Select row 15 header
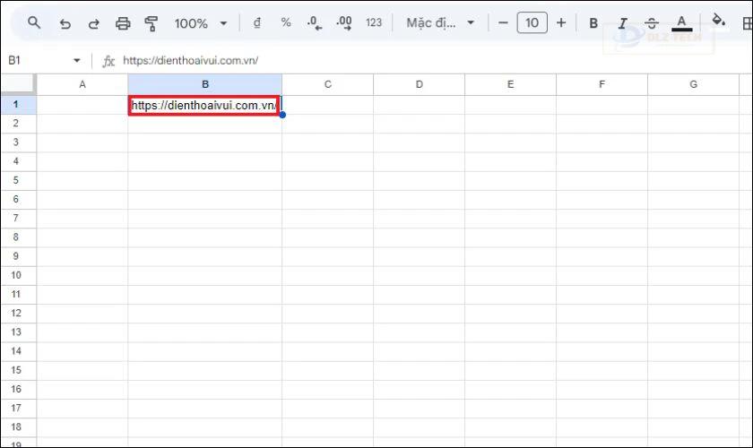The width and height of the screenshot is (753, 448). [x=18, y=370]
